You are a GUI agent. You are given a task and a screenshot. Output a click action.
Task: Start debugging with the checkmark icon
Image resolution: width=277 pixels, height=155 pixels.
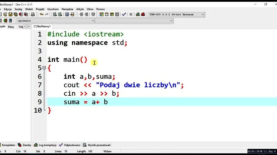pyautogui.click(x=124, y=14)
